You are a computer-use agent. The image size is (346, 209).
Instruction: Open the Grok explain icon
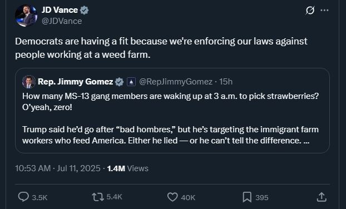coord(310,10)
